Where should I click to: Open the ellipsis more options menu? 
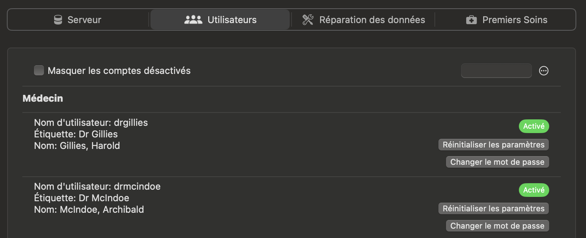544,71
